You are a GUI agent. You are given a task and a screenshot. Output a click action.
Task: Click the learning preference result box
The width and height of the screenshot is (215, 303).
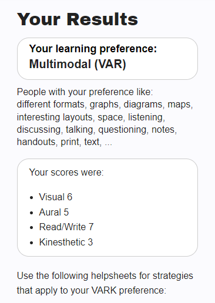pos(107,59)
